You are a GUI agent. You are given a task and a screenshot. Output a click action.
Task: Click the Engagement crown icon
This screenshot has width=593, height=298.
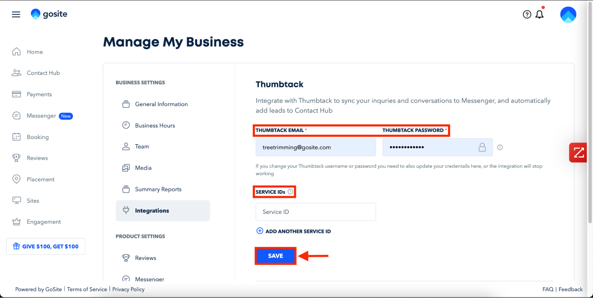(x=17, y=222)
